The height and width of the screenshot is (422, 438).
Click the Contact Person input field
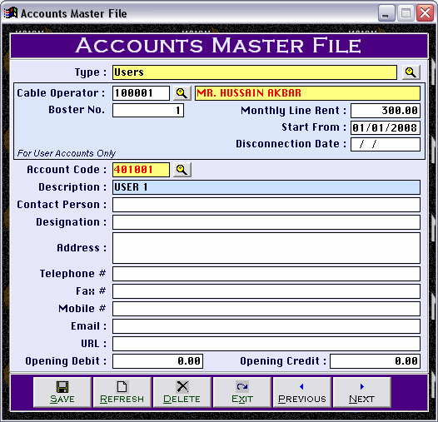click(266, 205)
